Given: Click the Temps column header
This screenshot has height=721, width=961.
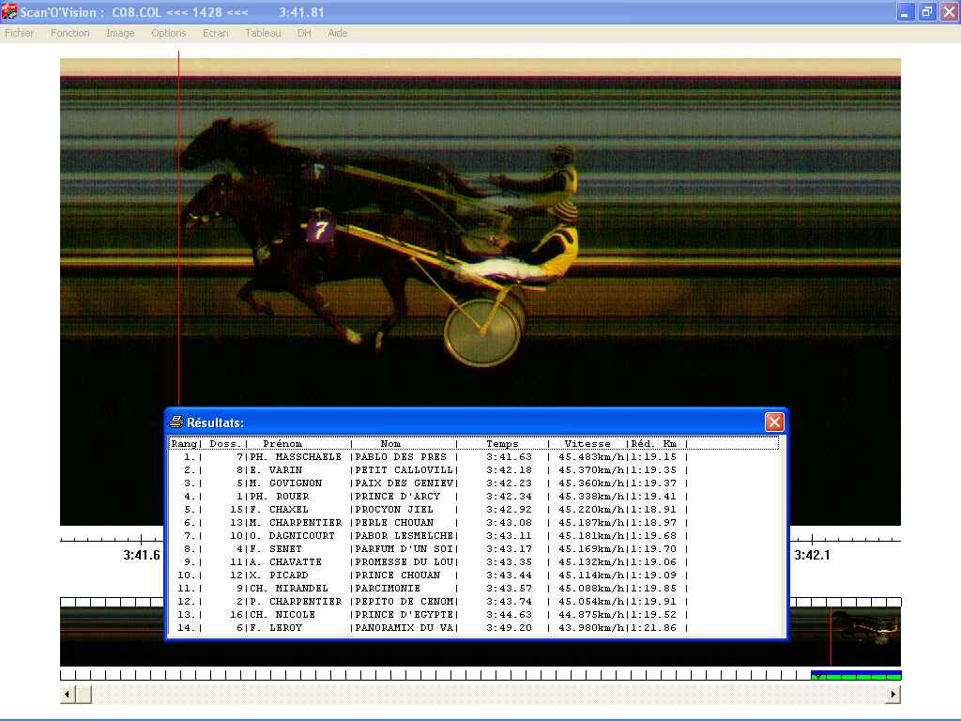Looking at the screenshot, I should (x=503, y=444).
